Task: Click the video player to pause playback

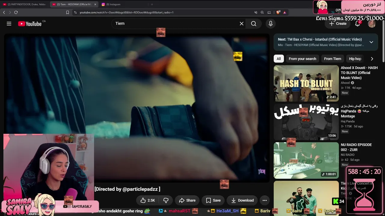Action: coord(137,108)
